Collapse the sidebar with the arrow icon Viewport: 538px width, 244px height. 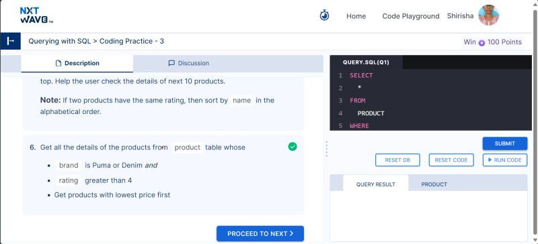[x=10, y=41]
